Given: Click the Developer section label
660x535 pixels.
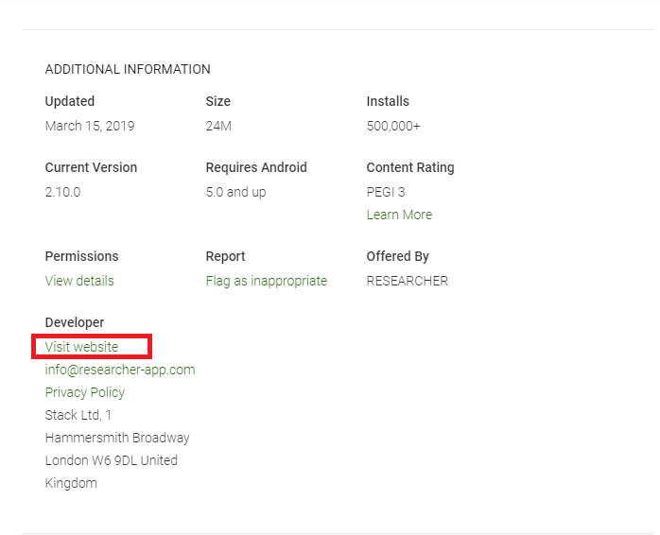Looking at the screenshot, I should (75, 322).
